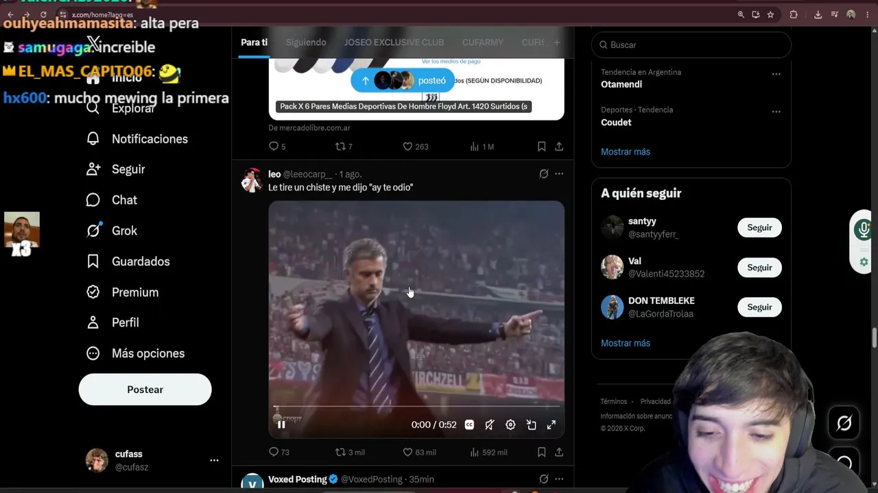Viewport: 878px width, 493px height.
Task: Open the Seguir page from sidebar
Action: click(116, 169)
